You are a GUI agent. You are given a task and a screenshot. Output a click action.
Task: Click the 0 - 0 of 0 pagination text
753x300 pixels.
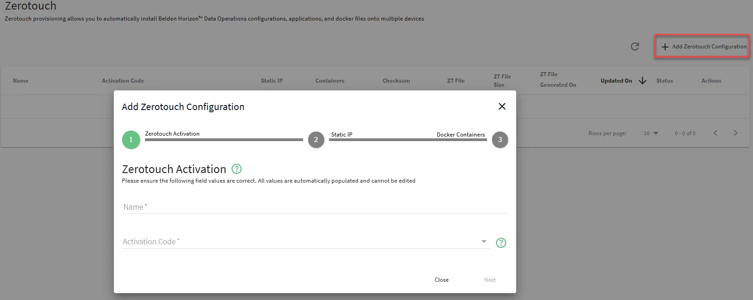[x=685, y=133]
